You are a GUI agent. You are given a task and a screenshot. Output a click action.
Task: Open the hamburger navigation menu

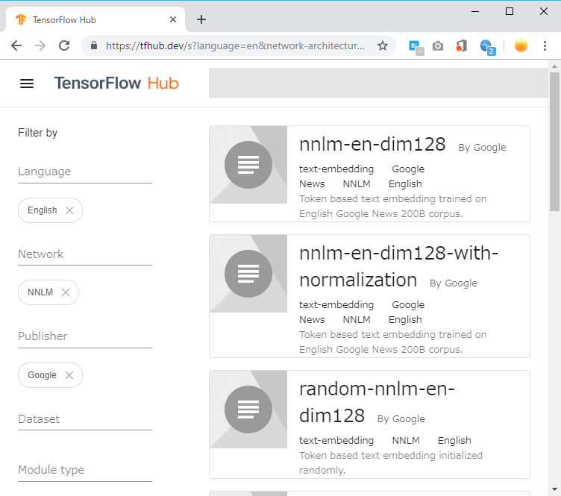27,84
